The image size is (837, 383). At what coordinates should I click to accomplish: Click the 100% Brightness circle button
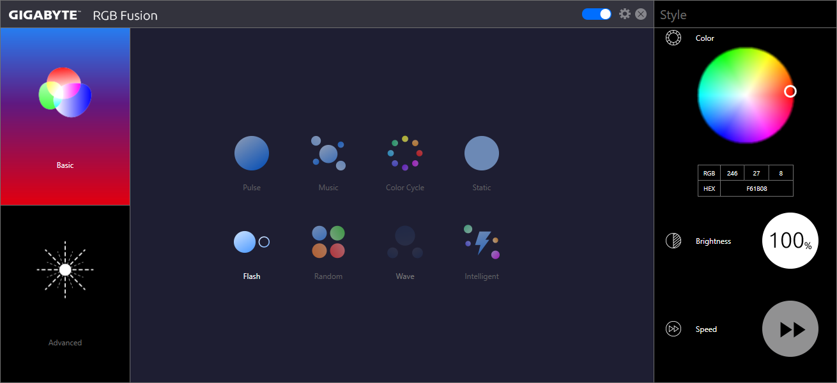click(x=790, y=241)
